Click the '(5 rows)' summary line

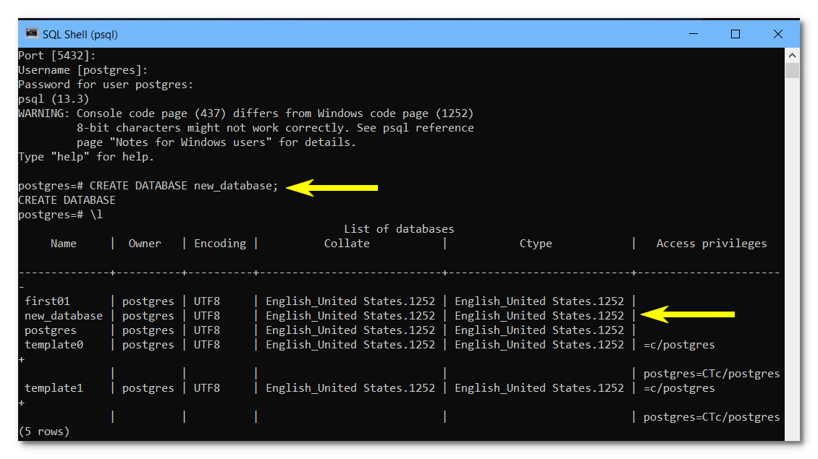[44, 432]
